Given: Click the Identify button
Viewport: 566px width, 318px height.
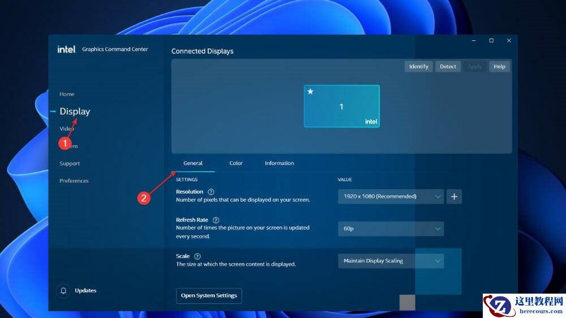Looking at the screenshot, I should coord(419,66).
